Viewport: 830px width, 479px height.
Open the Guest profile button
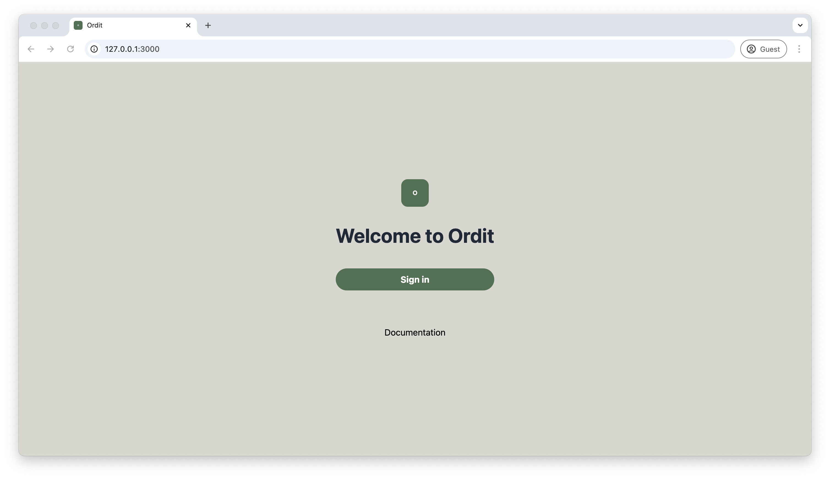pyautogui.click(x=763, y=49)
